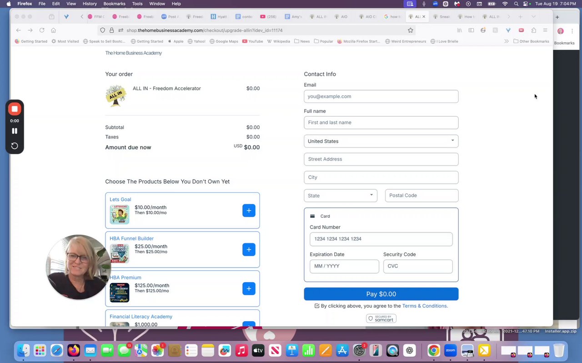Click the Street Address field
This screenshot has width=582, height=363.
[x=381, y=159]
